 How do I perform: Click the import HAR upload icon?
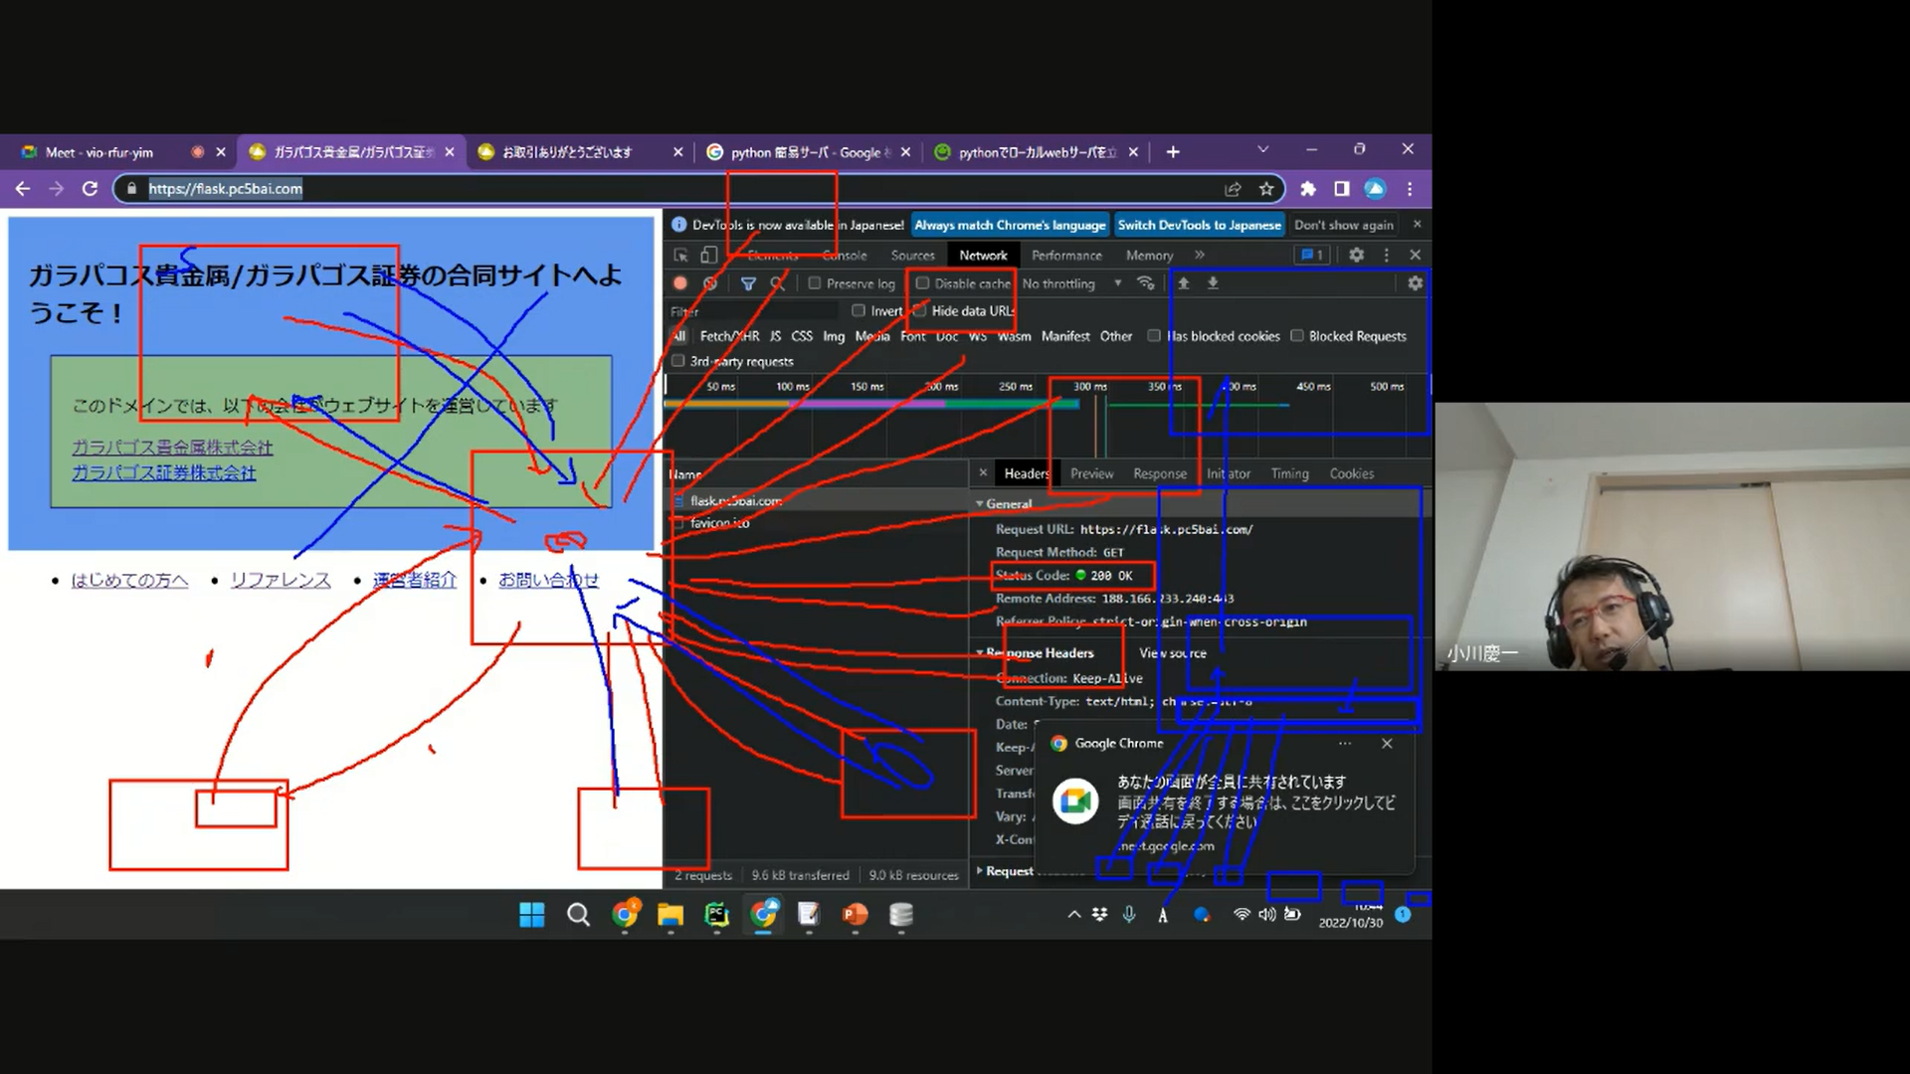[1184, 283]
